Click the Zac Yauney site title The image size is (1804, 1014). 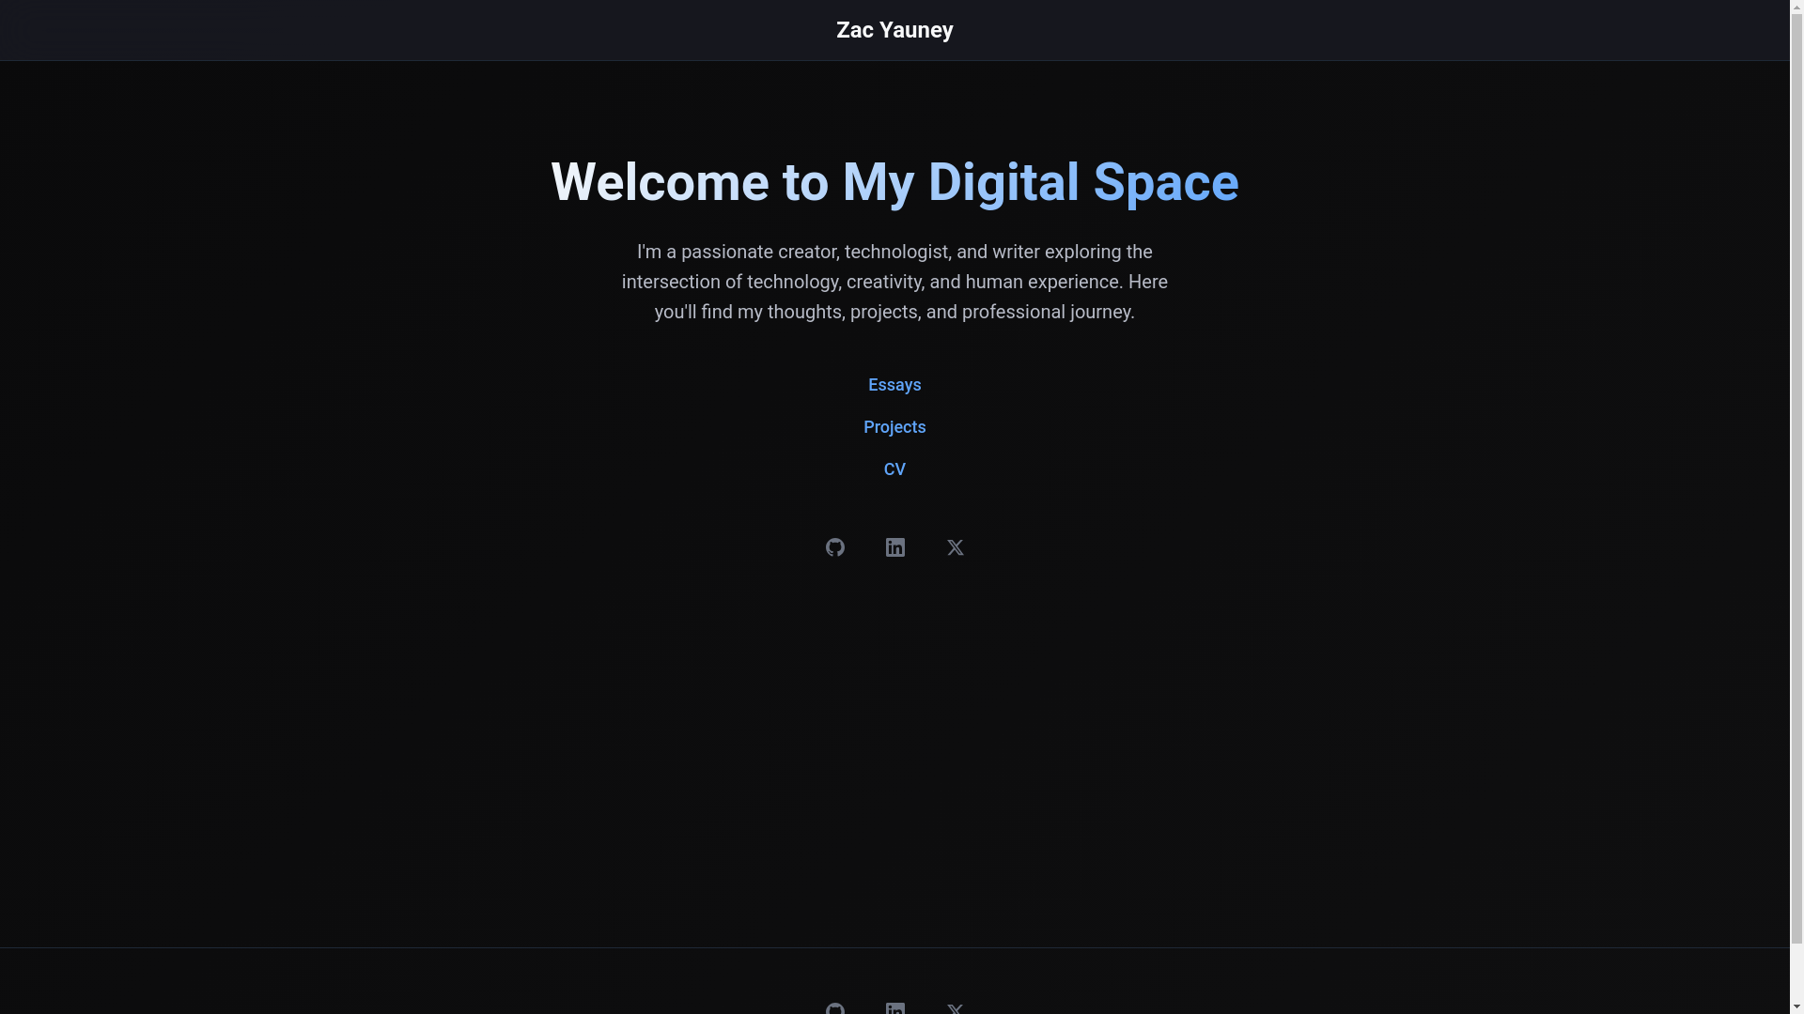click(894, 30)
